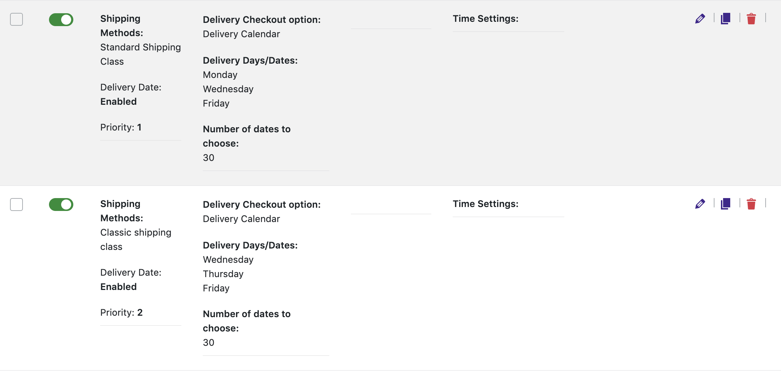Viewport: 781px width, 374px height.
Task: Click the Priority: 2 label
Action: (121, 313)
